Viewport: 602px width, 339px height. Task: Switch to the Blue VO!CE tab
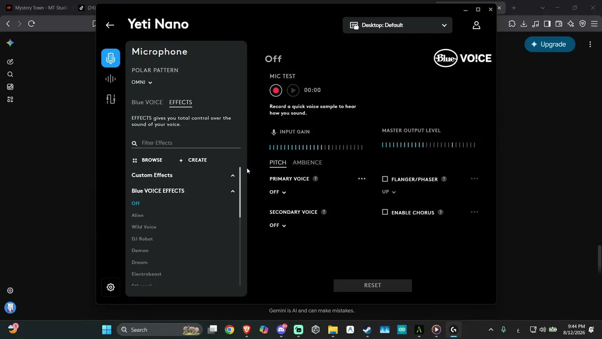(x=147, y=102)
